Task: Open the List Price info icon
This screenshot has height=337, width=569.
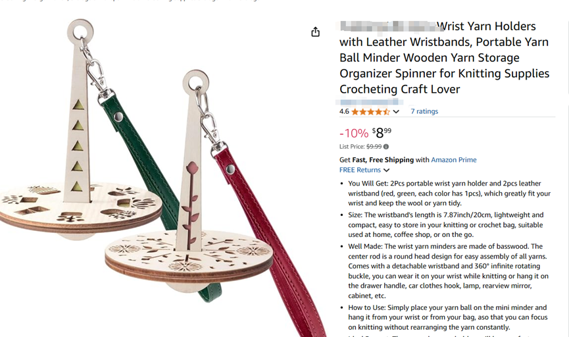Action: tap(386, 147)
